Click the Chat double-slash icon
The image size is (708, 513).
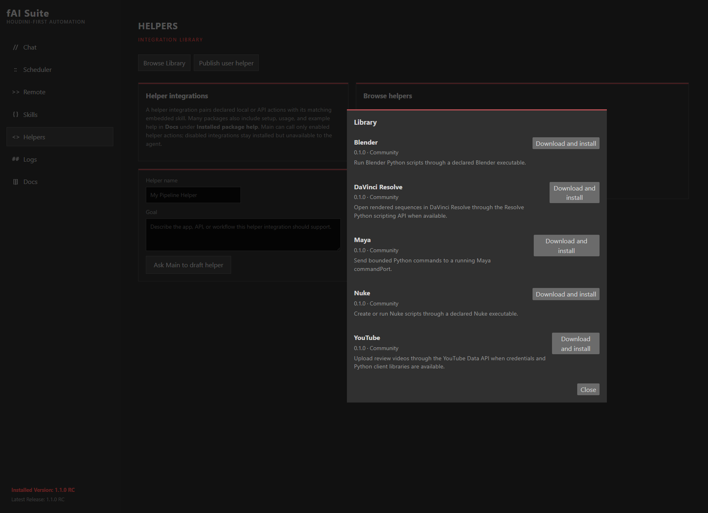coord(15,47)
